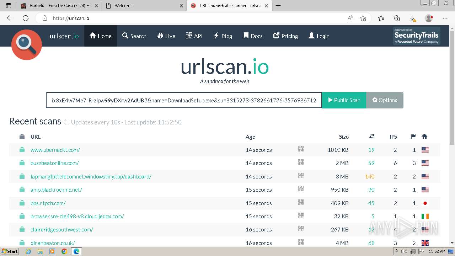This screenshot has width=455, height=256.
Task: Toggle Read aloud in address bar
Action: point(350,18)
